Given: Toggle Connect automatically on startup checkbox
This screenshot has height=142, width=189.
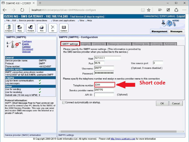Looking at the screenshot, I should click(63, 102).
